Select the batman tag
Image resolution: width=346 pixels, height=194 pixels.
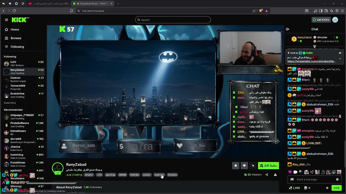(x=159, y=175)
